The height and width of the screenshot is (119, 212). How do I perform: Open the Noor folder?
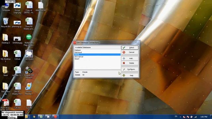point(5,71)
